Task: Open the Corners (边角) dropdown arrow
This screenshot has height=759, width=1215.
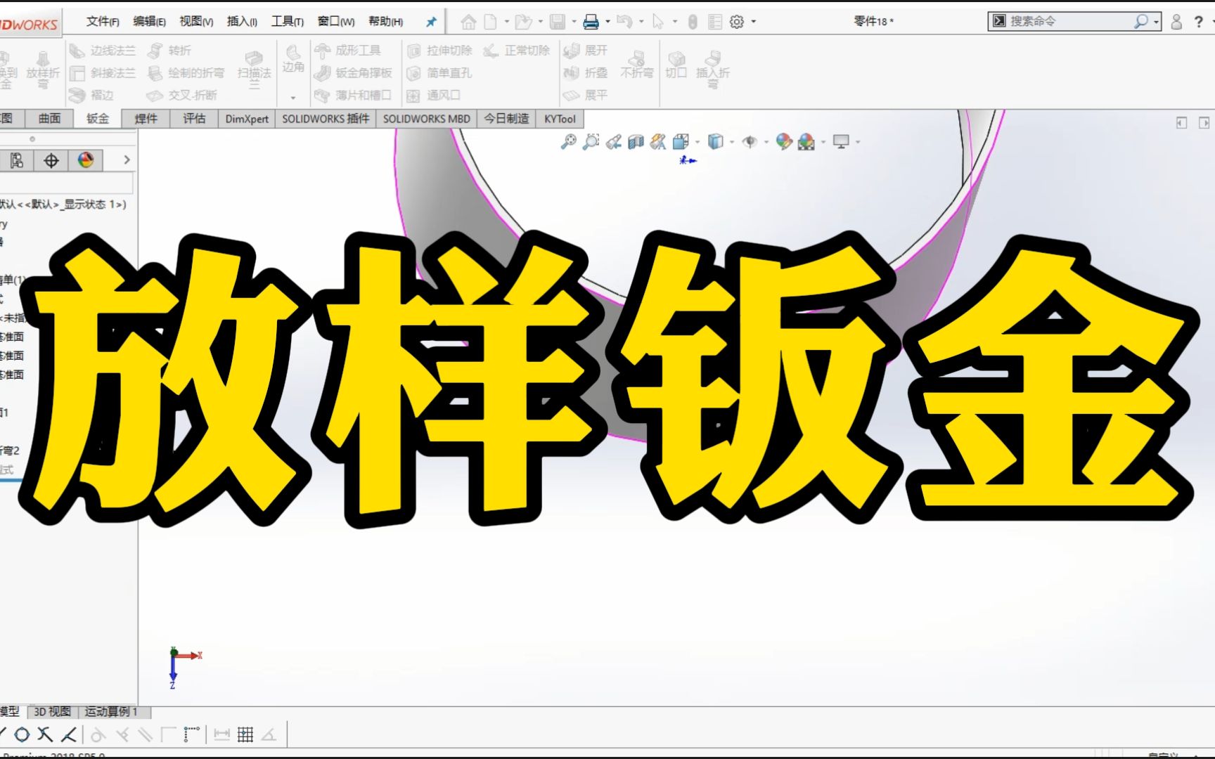Action: [293, 98]
